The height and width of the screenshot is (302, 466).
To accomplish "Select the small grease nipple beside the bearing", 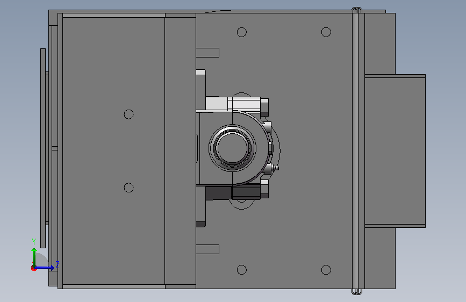I will click(x=277, y=169).
